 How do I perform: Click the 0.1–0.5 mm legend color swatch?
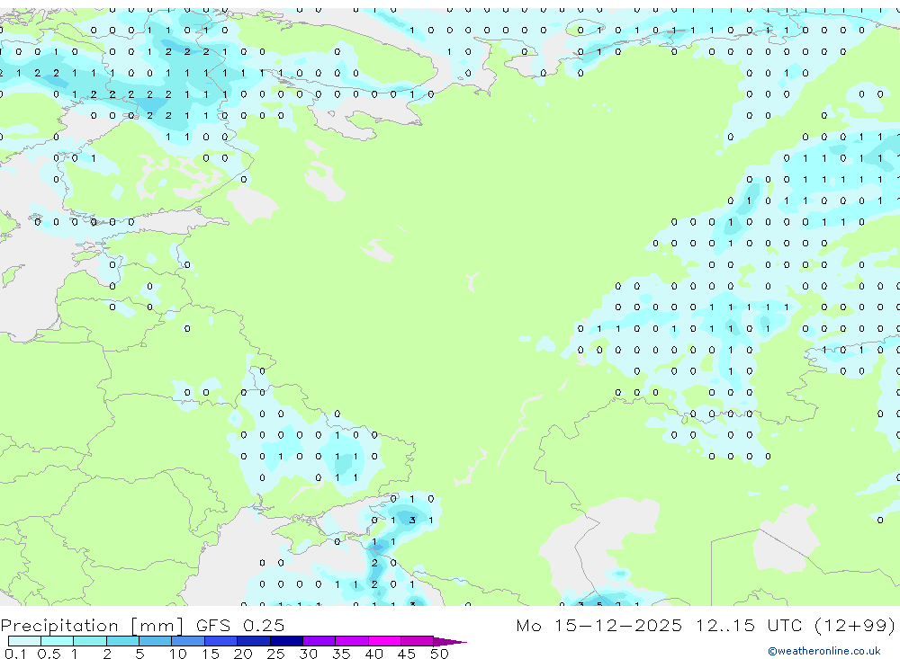[x=24, y=641]
